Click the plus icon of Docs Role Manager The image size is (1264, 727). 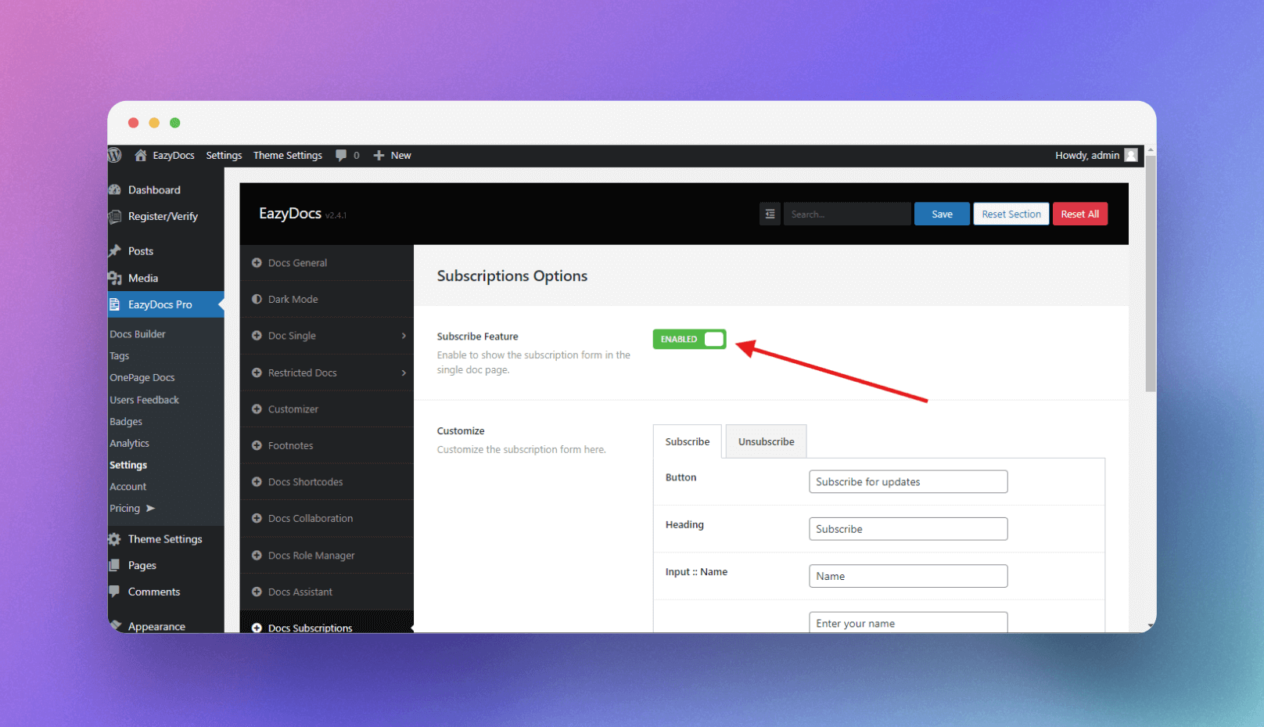257,555
